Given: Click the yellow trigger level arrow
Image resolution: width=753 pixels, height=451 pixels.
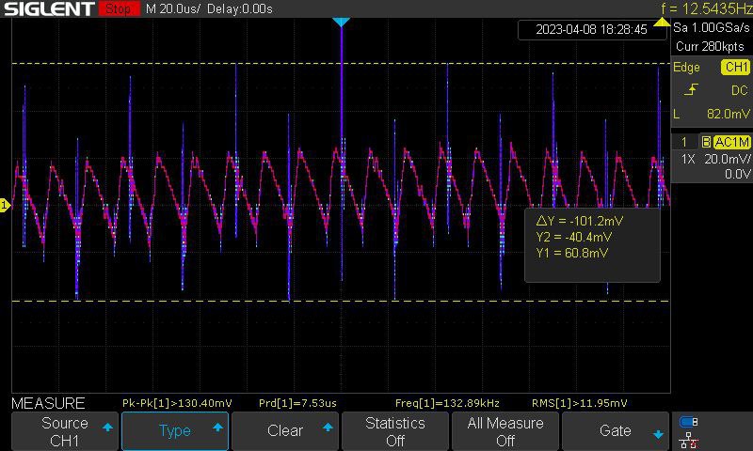Looking at the screenshot, I should [x=662, y=22].
